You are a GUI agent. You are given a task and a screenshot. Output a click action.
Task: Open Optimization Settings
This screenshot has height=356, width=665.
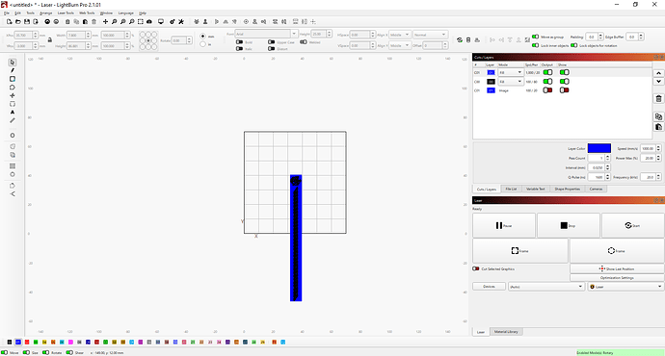tap(617, 278)
